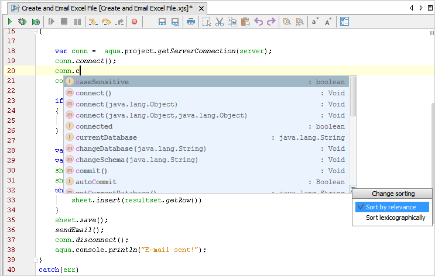Image resolution: width=435 pixels, height=276 pixels.
Task: Decrease font size with small 'a' icon
Action: [315, 22]
